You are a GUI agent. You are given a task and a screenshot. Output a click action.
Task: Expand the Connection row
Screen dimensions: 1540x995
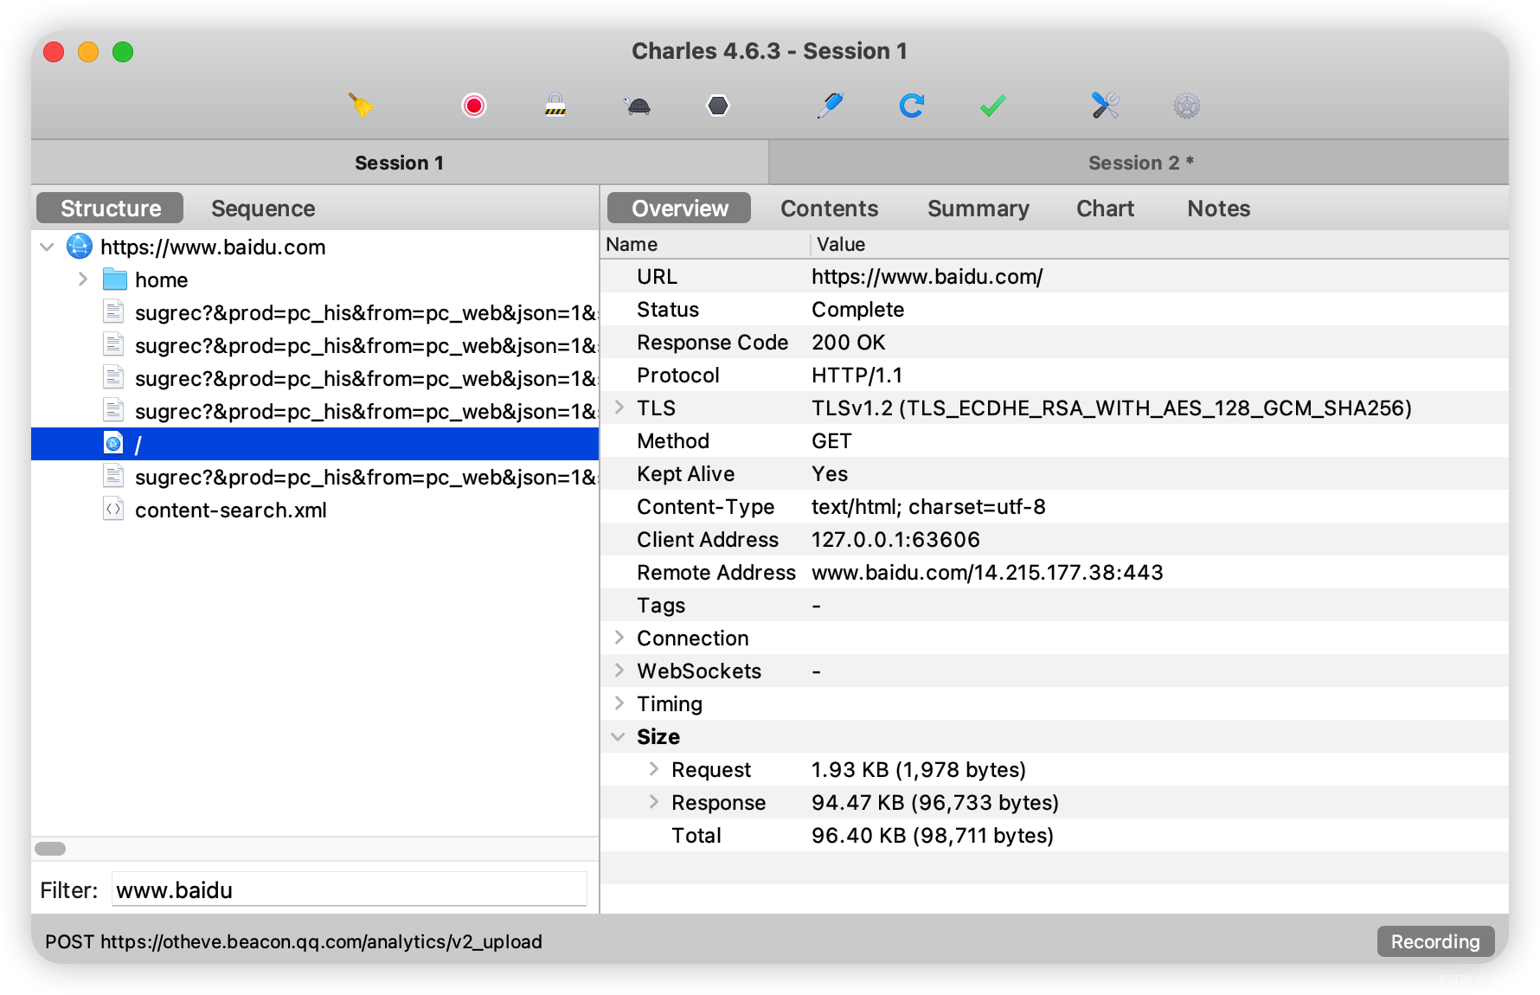[619, 638]
